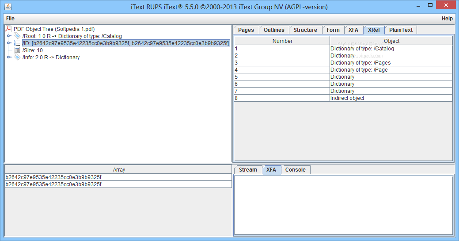Click number cell 8 in XRef table
The height and width of the screenshot is (241, 459).
coord(282,98)
